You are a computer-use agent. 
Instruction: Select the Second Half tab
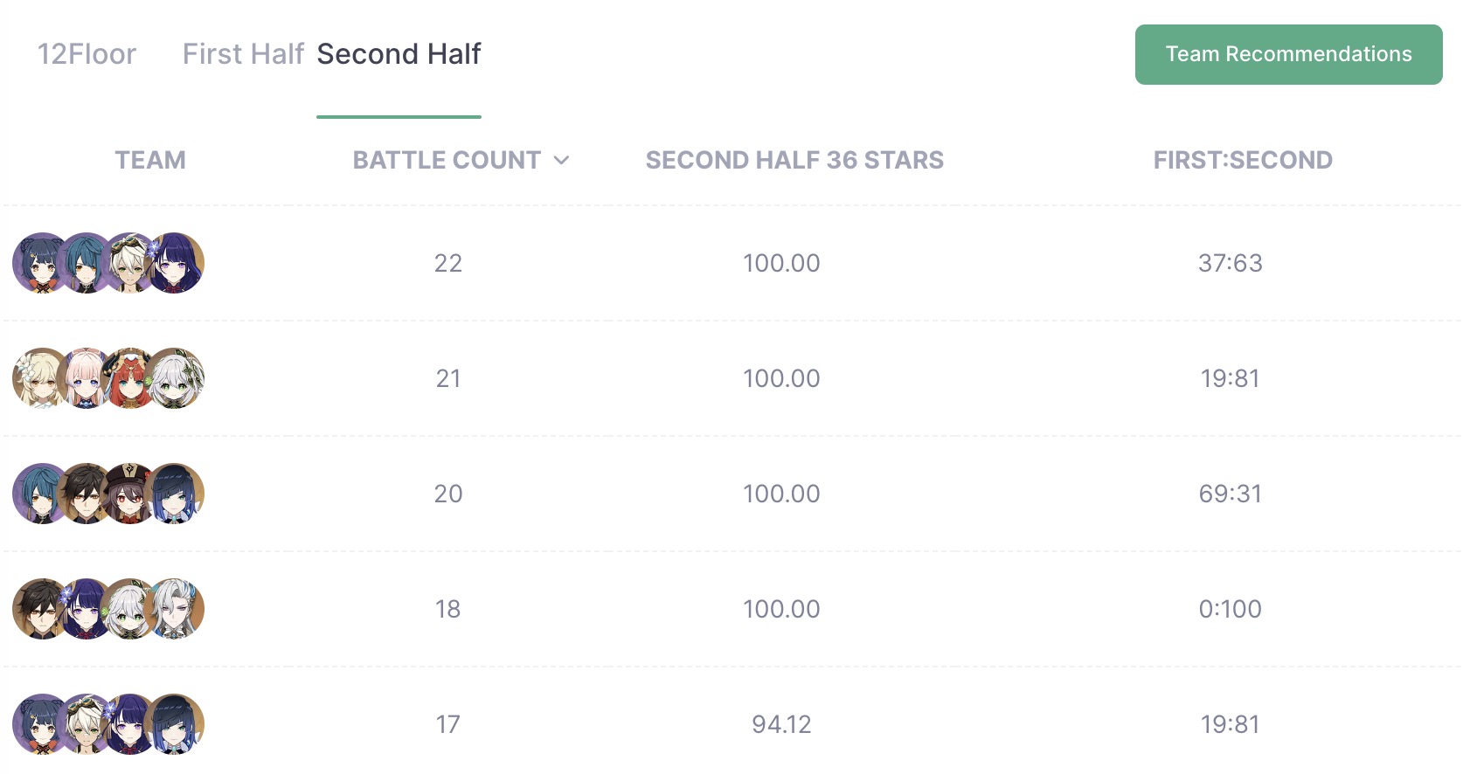pos(399,54)
